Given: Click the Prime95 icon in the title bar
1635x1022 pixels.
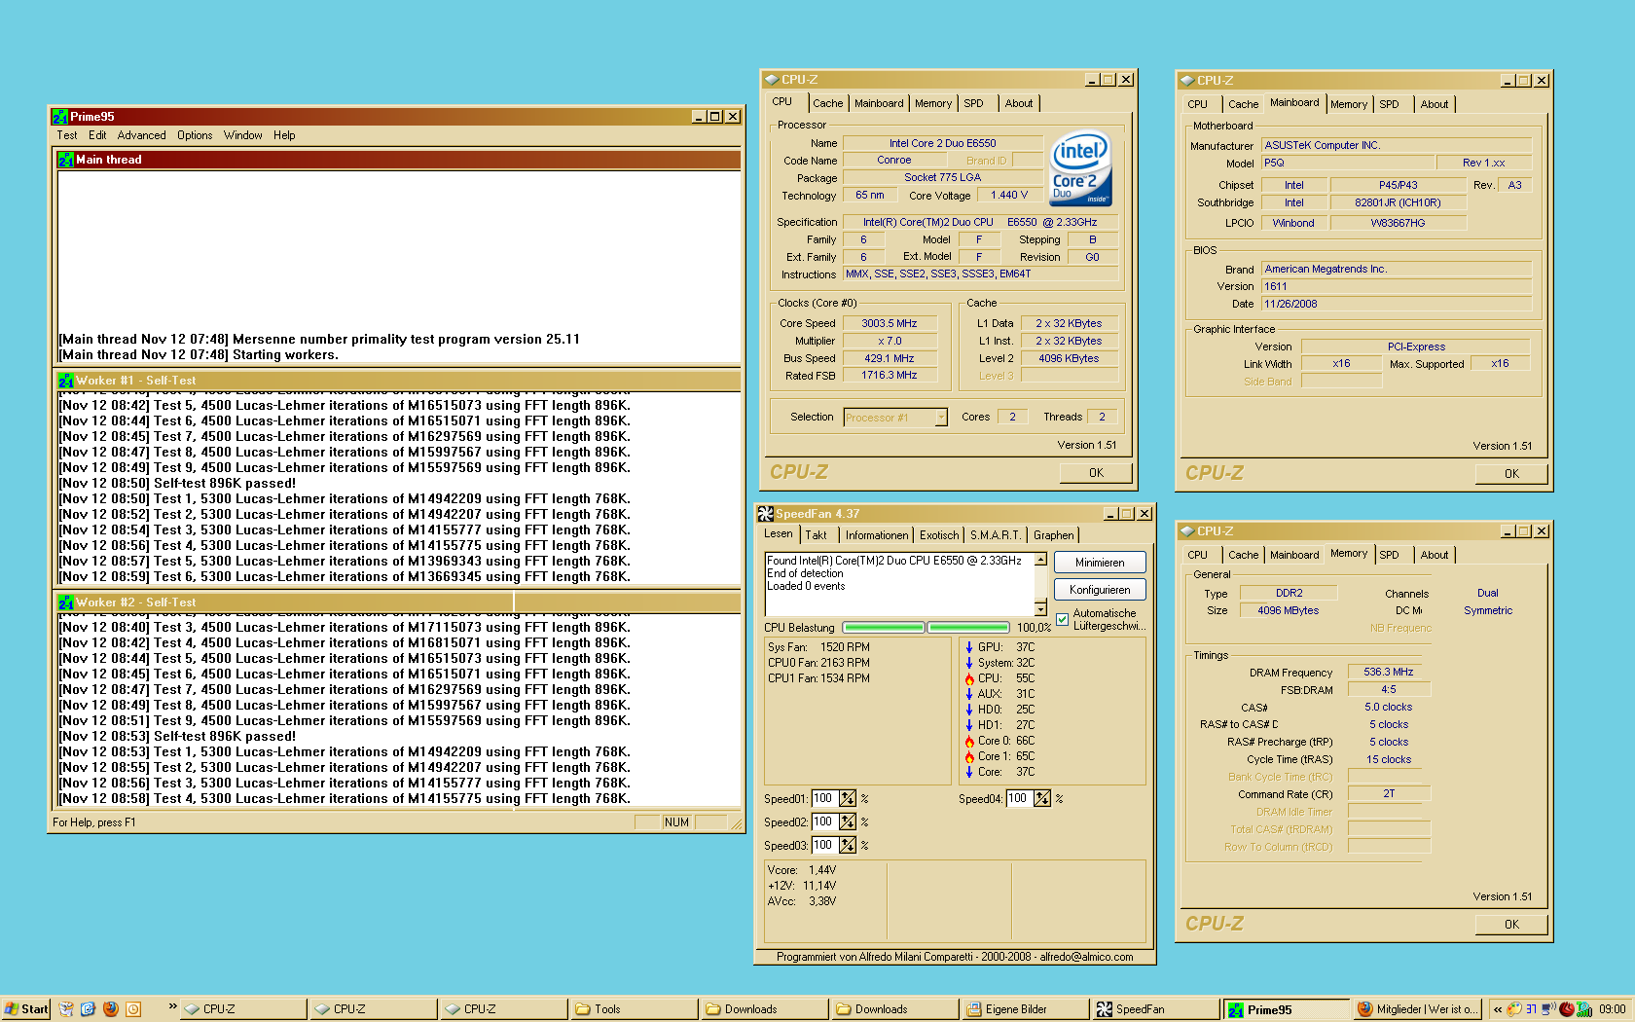Looking at the screenshot, I should pyautogui.click(x=60, y=117).
